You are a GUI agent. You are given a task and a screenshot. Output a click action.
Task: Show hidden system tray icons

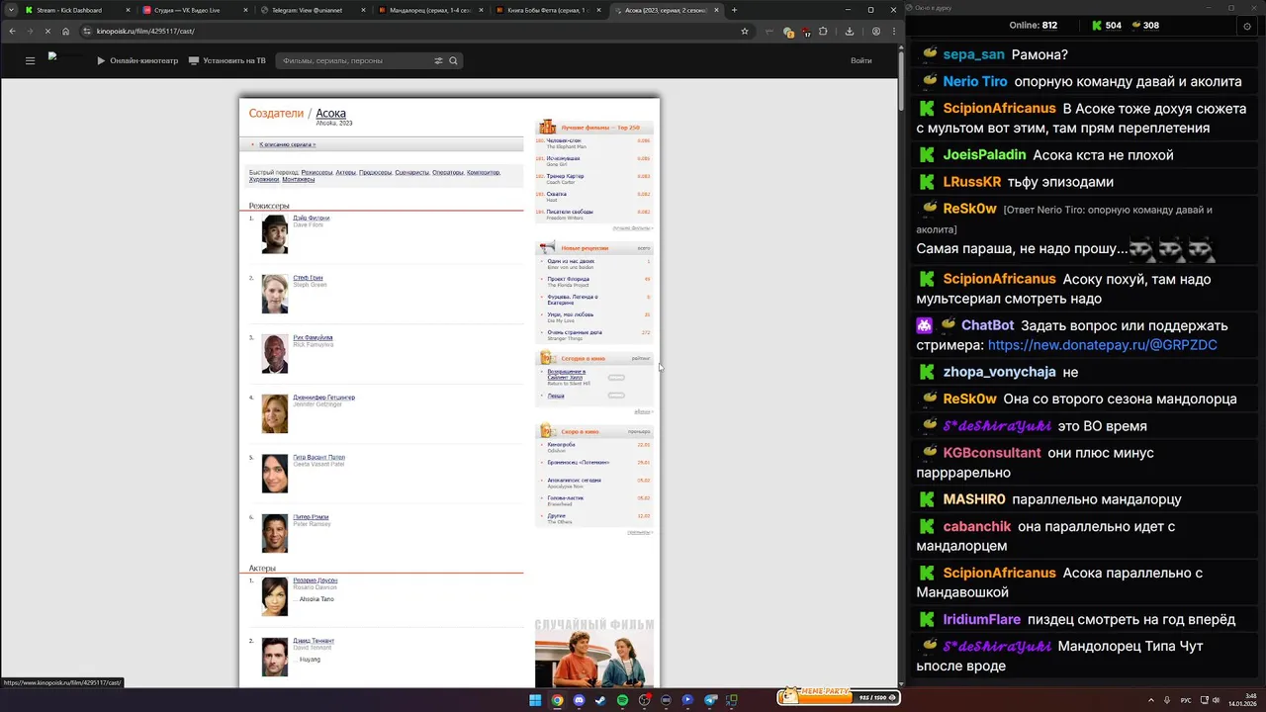click(x=1151, y=700)
